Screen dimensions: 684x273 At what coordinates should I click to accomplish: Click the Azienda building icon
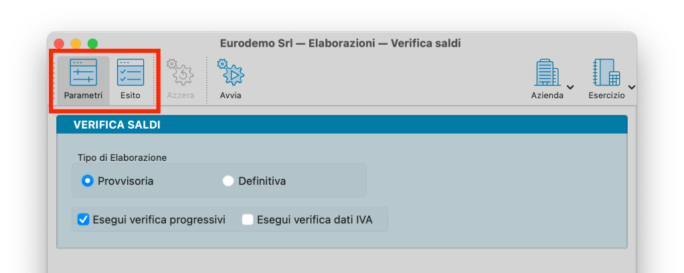point(547,72)
